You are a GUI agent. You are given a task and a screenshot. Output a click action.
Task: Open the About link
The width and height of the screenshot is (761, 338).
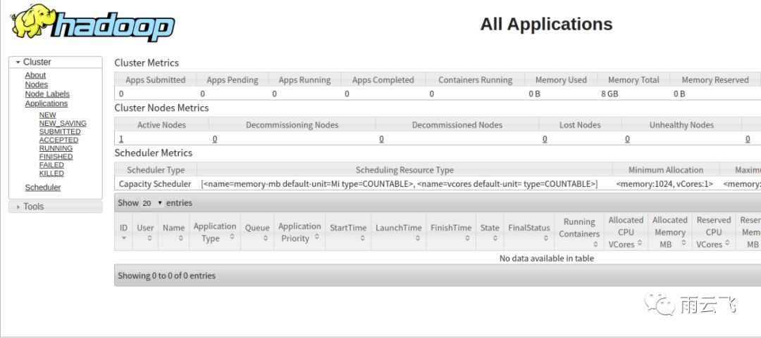[35, 75]
